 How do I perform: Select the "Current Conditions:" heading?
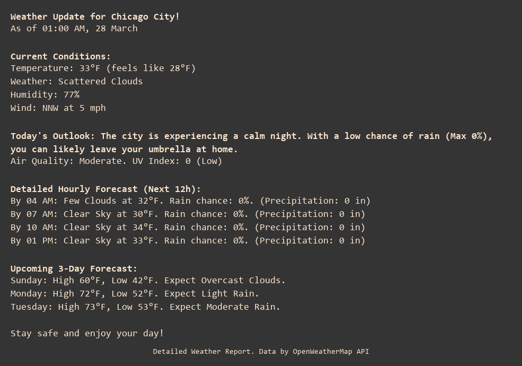[60, 56]
